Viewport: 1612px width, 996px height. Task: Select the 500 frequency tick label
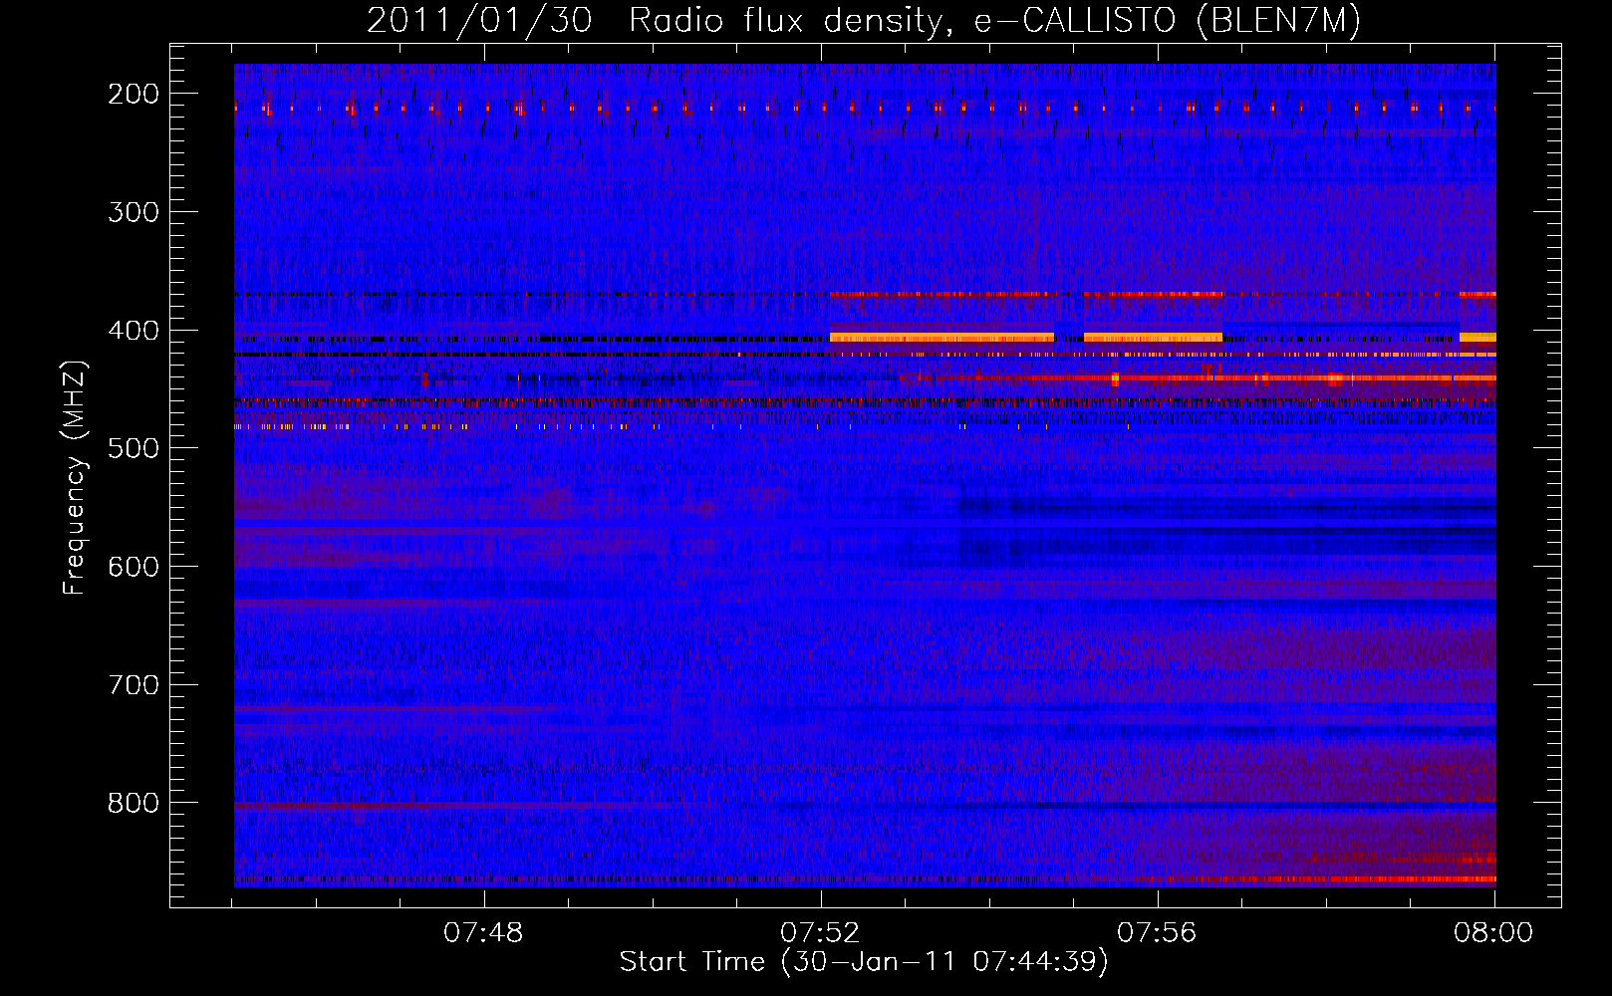pyautogui.click(x=134, y=448)
